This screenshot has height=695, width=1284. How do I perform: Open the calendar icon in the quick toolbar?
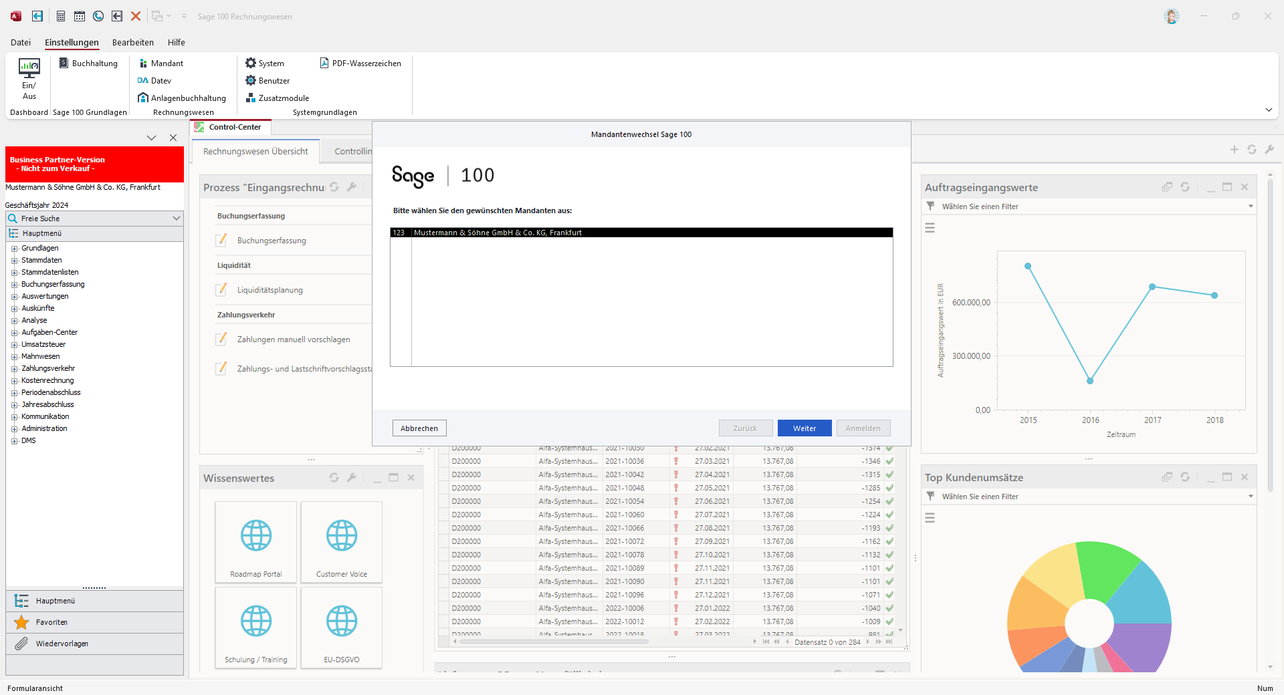[80, 16]
